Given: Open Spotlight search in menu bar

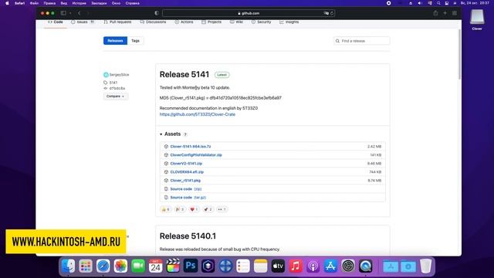Looking at the screenshot, I should (x=438, y=3).
